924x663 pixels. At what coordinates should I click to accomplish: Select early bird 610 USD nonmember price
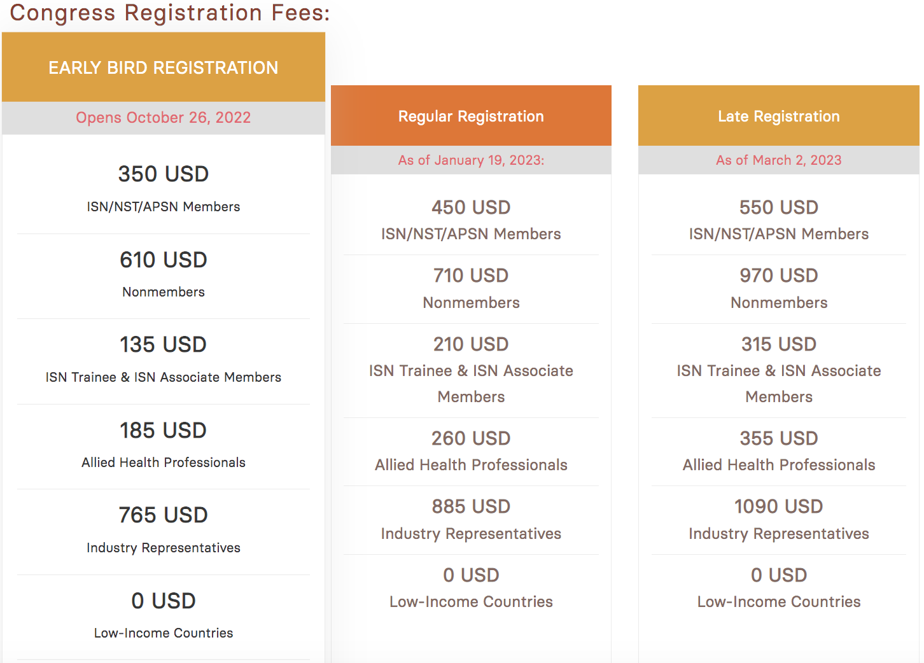tap(164, 260)
